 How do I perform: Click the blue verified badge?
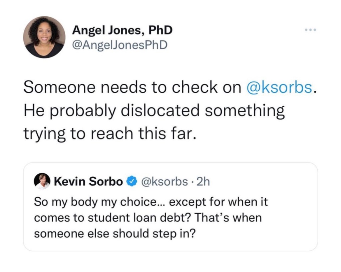click(132, 182)
